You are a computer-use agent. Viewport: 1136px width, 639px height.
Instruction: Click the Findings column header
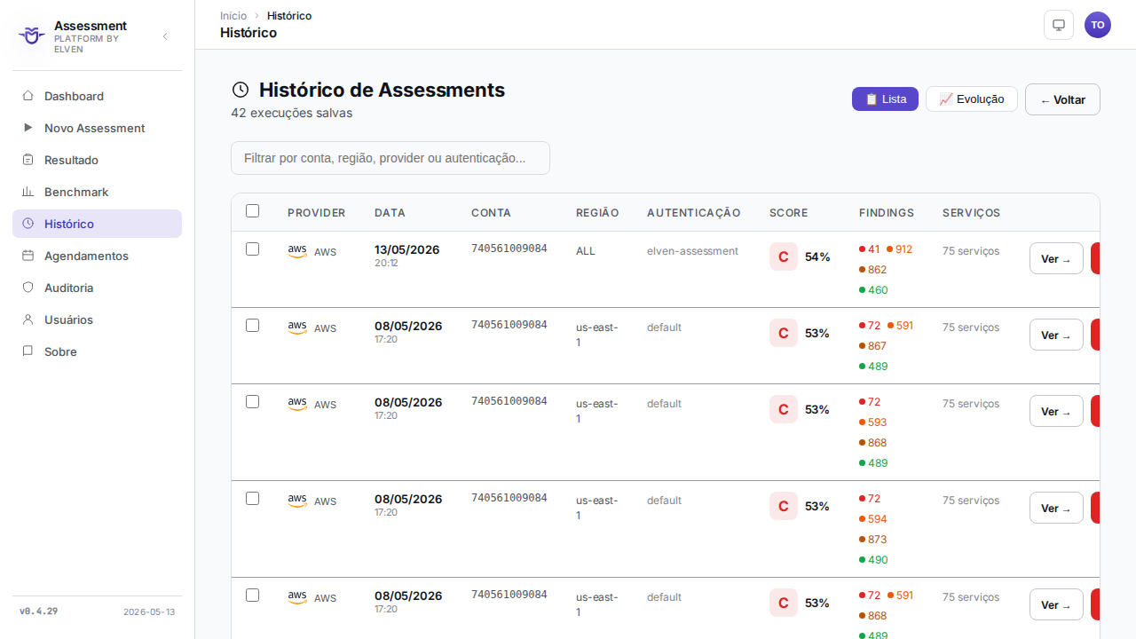(887, 213)
